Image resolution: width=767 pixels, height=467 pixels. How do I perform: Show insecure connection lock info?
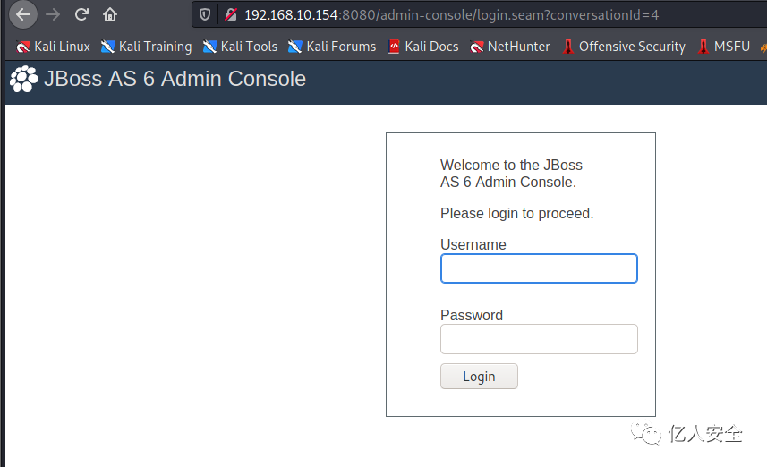tap(230, 14)
